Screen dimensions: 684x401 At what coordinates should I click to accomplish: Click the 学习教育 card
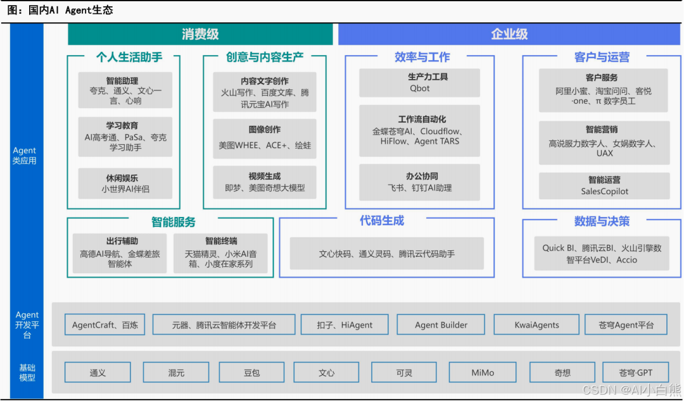click(x=125, y=137)
